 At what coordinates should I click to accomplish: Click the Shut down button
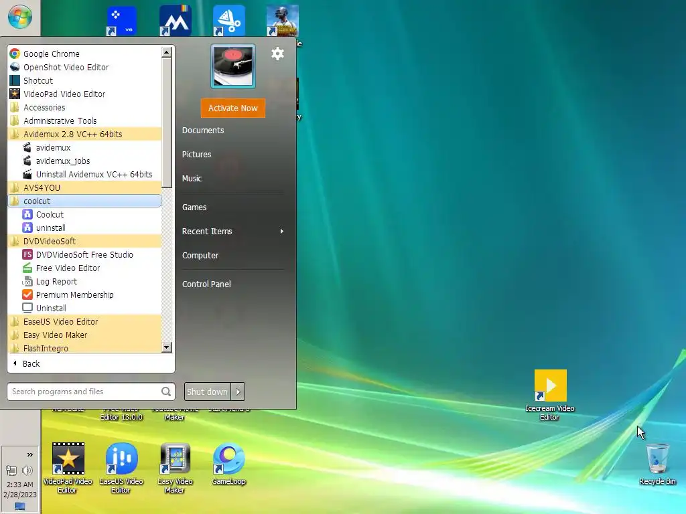[208, 392]
